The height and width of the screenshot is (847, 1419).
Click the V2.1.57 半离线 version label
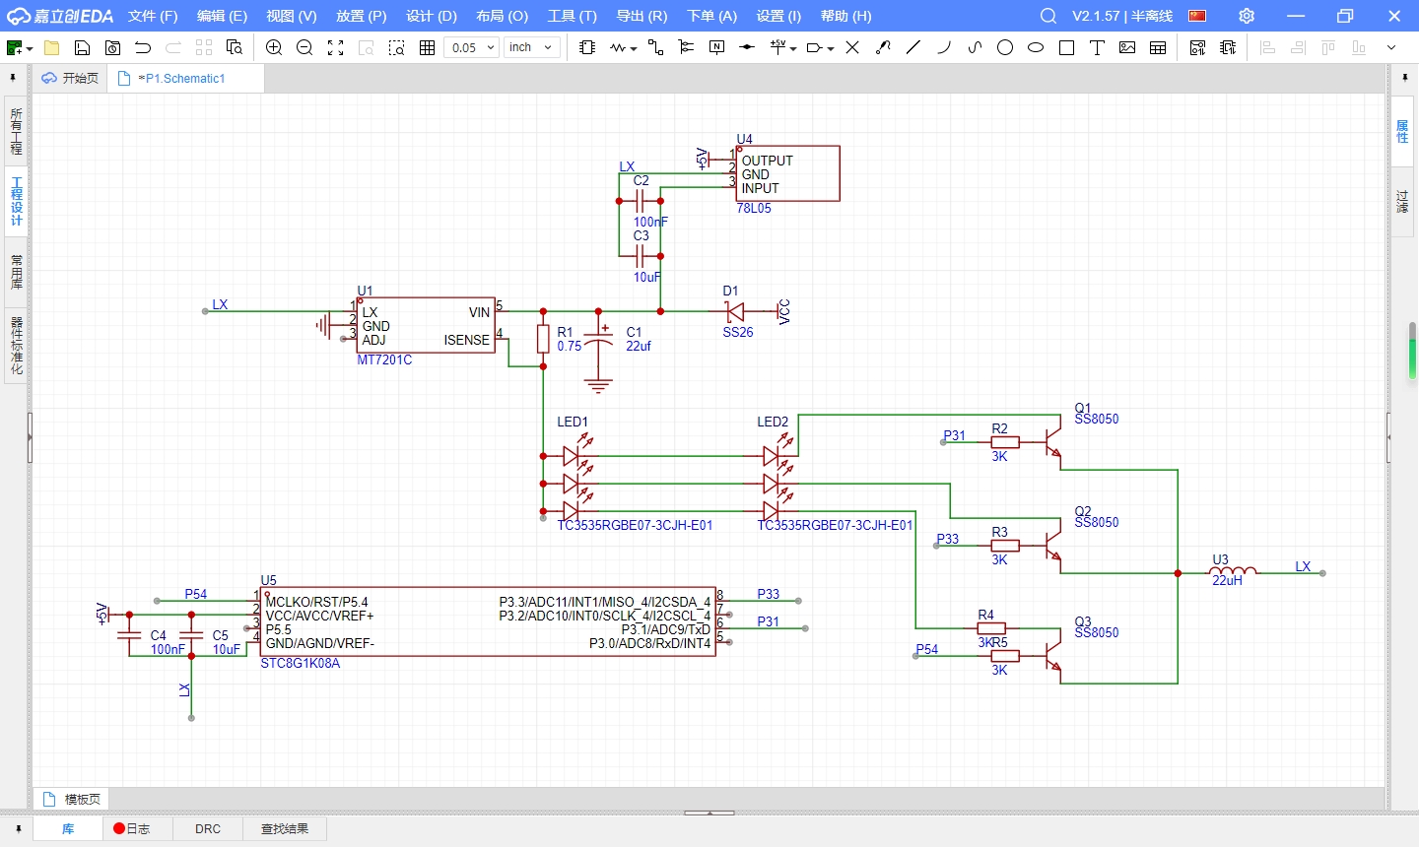[1122, 16]
